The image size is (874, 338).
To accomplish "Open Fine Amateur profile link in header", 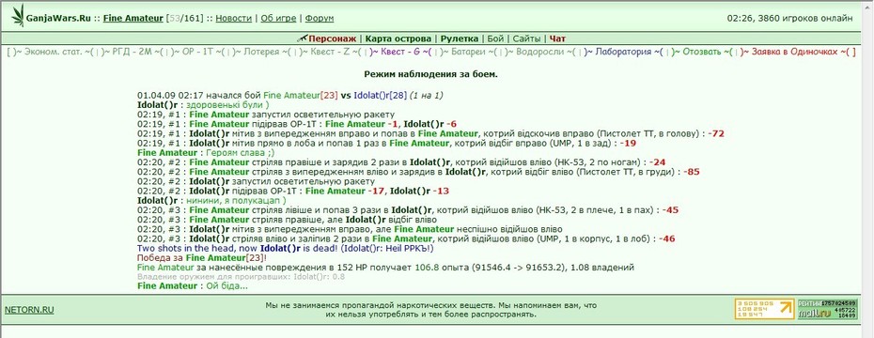I will (x=133, y=18).
